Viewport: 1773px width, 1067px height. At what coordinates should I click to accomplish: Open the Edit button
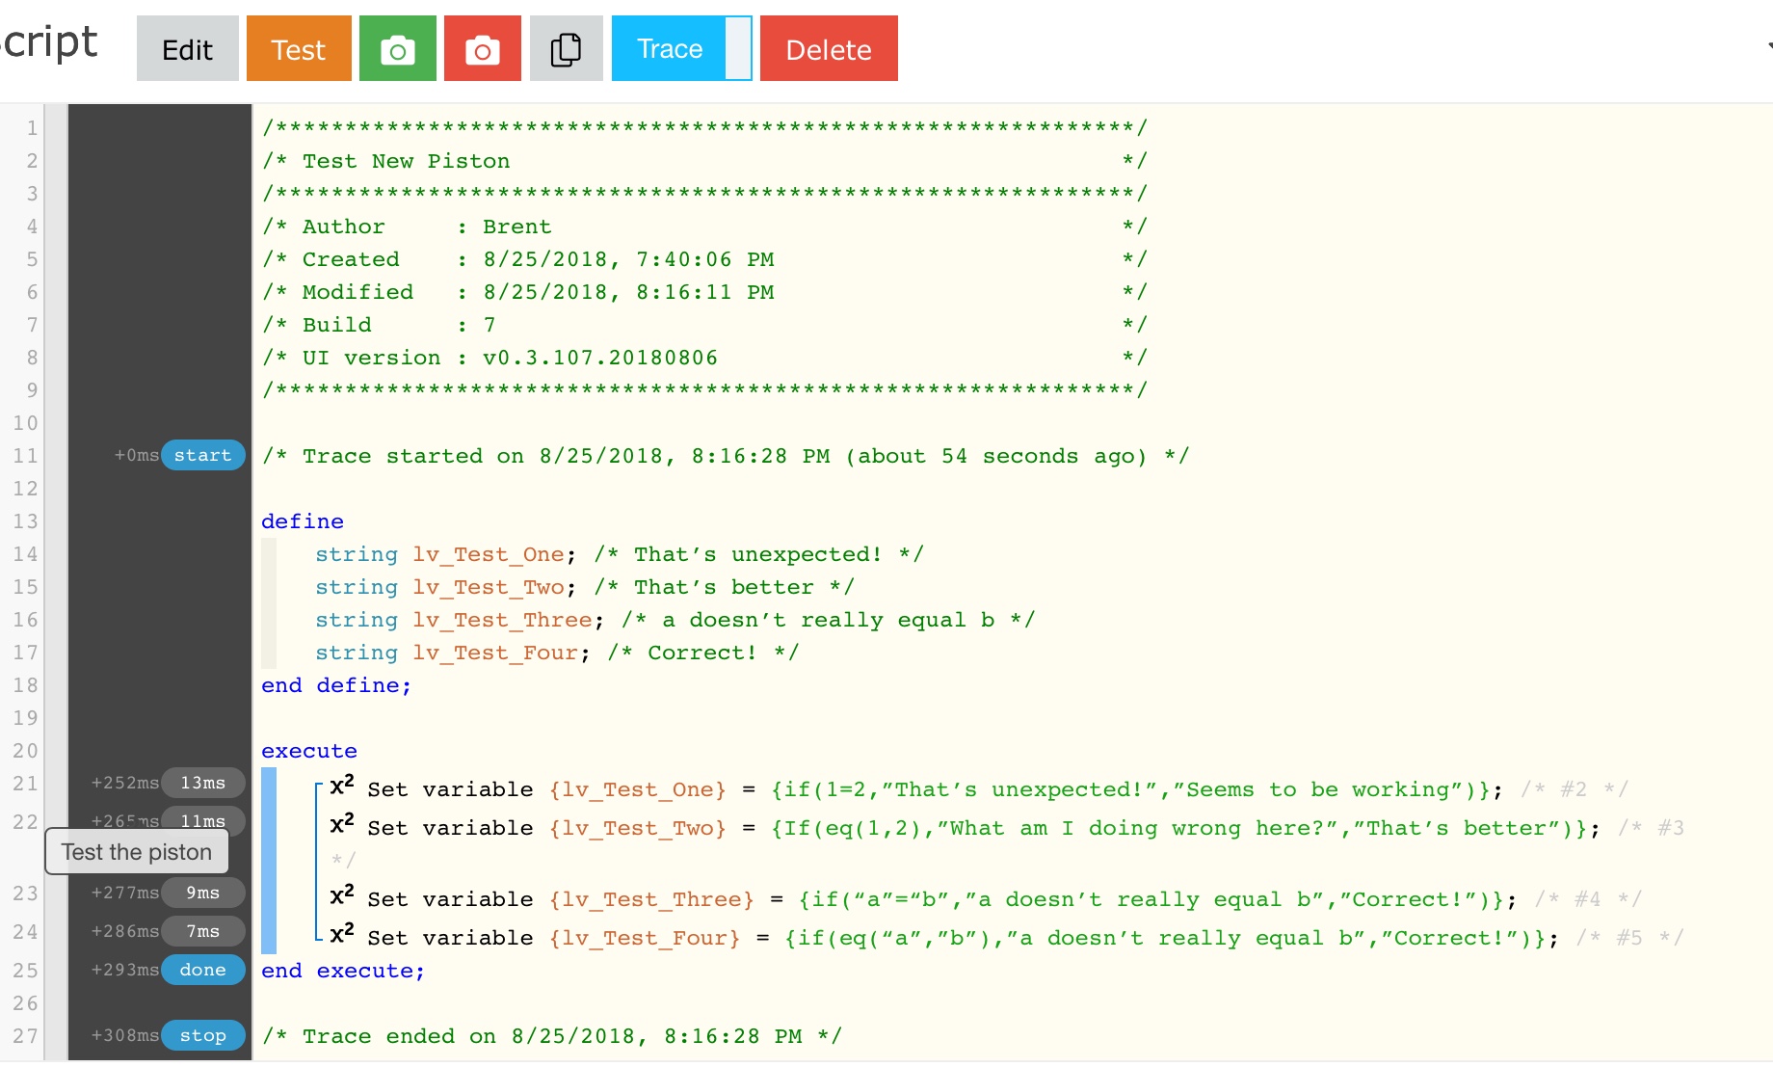click(187, 49)
